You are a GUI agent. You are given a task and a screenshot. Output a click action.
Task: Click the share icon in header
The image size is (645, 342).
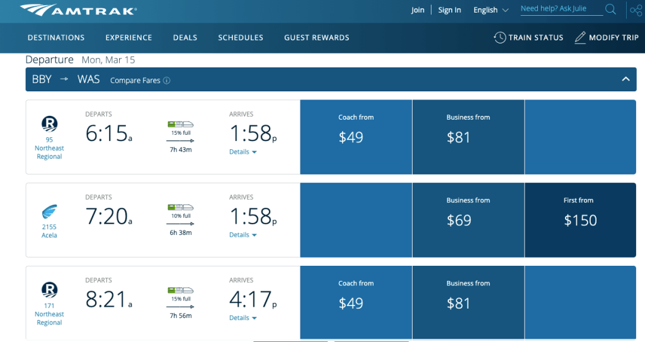[636, 10]
